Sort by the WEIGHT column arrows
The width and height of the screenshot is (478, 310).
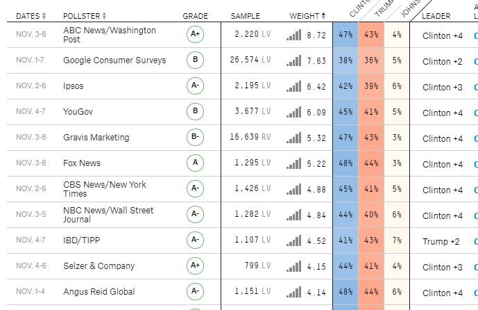(324, 16)
